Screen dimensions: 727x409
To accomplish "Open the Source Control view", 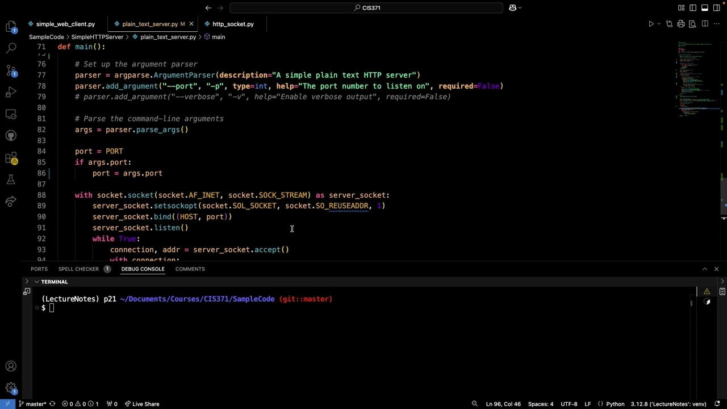I will point(11,70).
